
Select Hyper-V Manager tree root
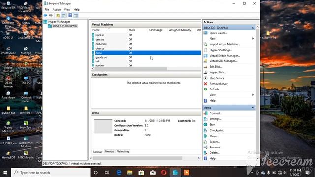click(x=59, y=22)
